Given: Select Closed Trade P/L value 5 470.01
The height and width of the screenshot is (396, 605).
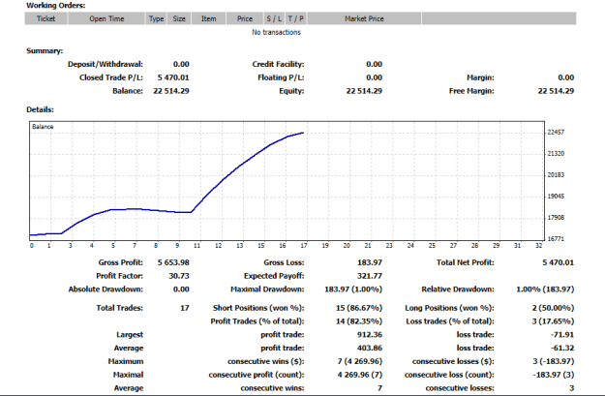Looking at the screenshot, I should (x=173, y=77).
